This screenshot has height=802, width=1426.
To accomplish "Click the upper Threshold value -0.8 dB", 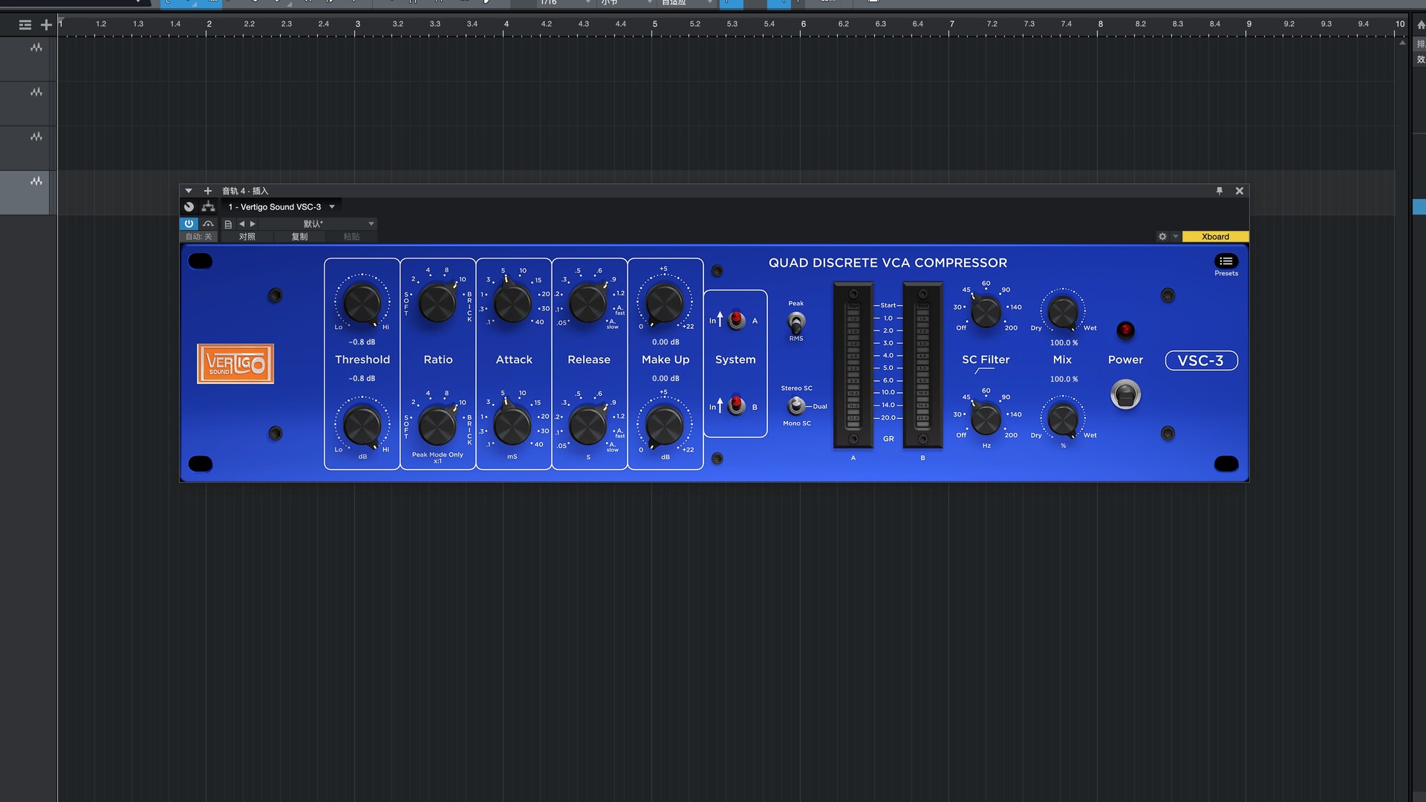I will [x=362, y=342].
